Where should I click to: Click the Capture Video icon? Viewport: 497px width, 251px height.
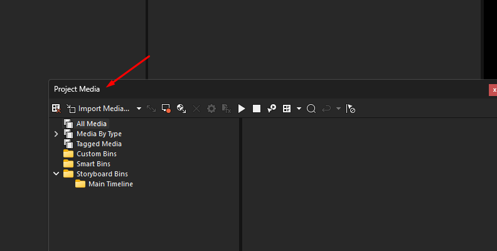(x=166, y=109)
